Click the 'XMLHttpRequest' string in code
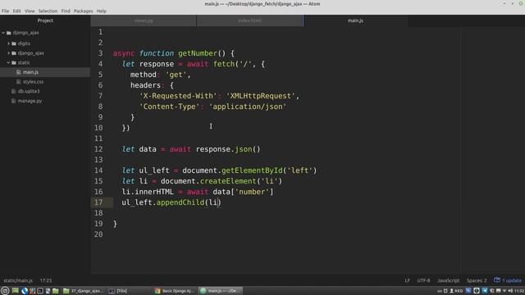Viewport: 525px width, 295px height. pyautogui.click(x=261, y=96)
